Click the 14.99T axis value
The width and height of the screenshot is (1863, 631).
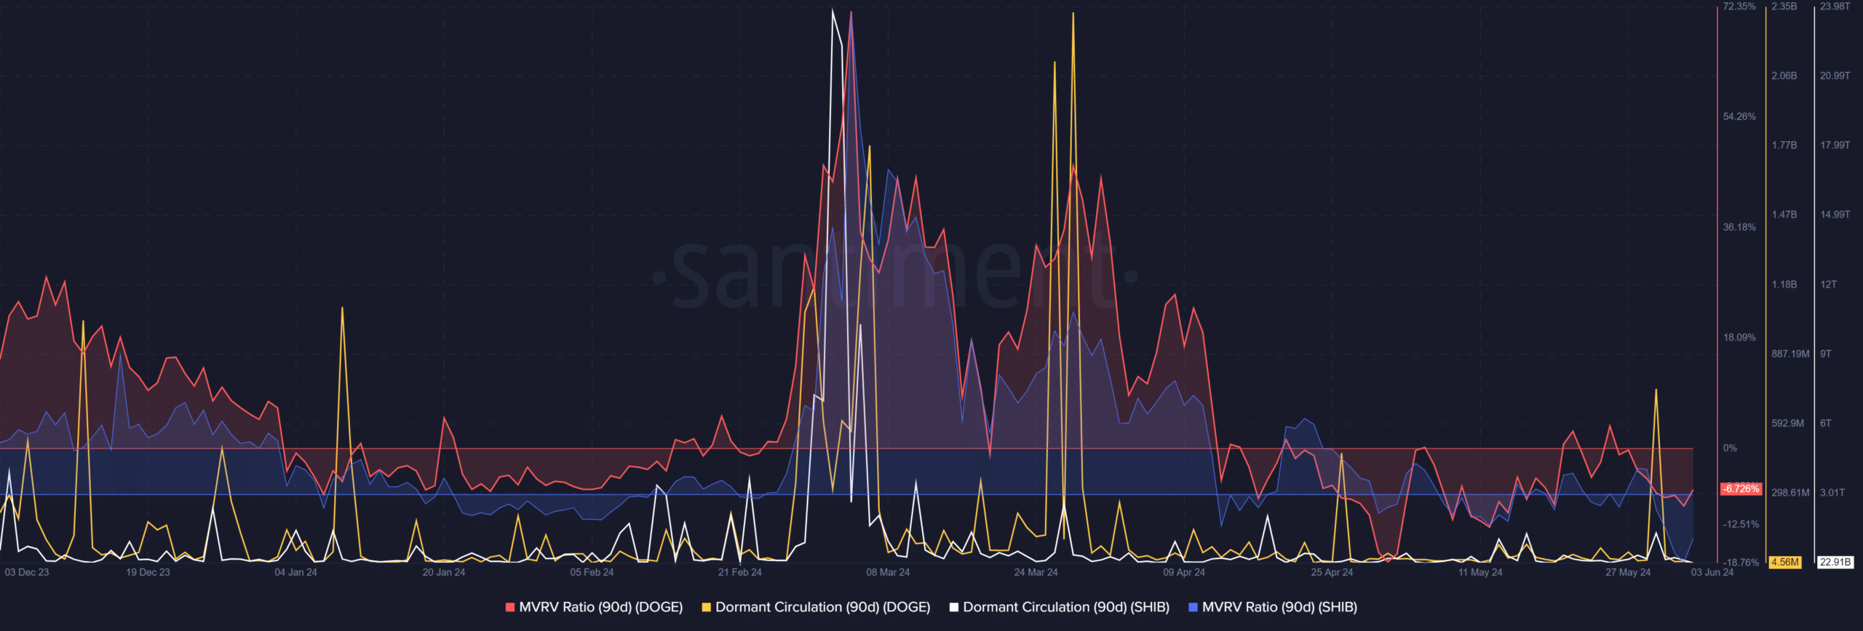[1835, 215]
